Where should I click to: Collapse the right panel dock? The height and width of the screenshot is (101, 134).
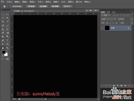point(130,10)
